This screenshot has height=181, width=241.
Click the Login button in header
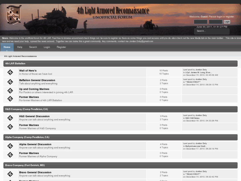227,22
